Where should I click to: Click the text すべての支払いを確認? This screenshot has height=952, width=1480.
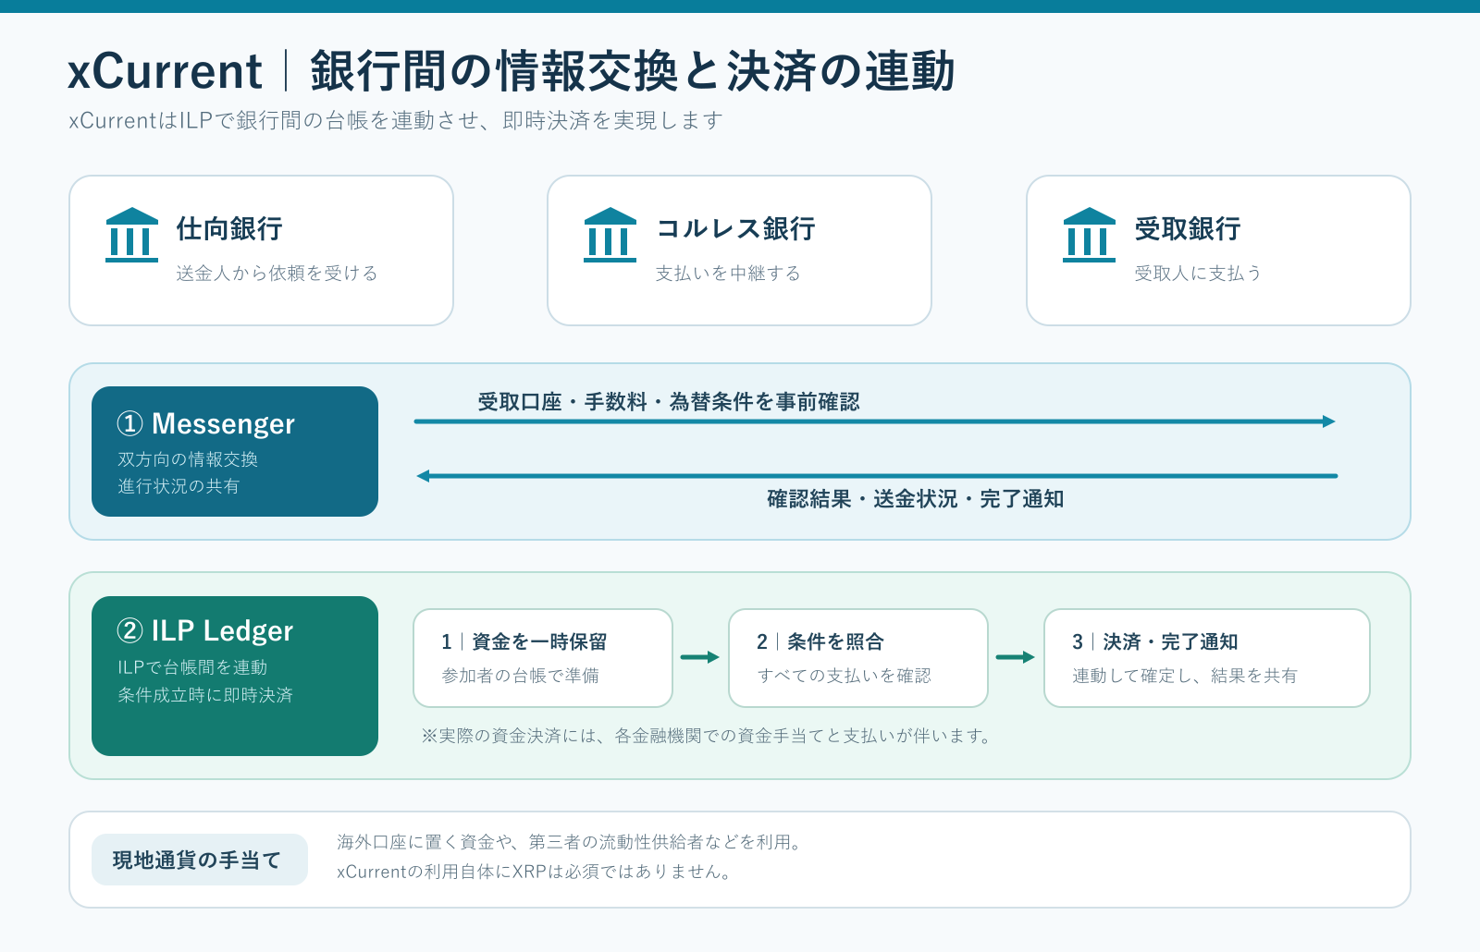pos(845,676)
